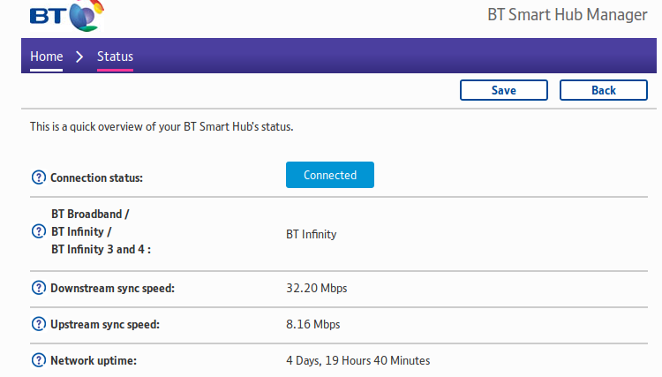This screenshot has height=377, width=662.
Task: Click the 32.20 Mbps downstream value
Action: (x=315, y=288)
